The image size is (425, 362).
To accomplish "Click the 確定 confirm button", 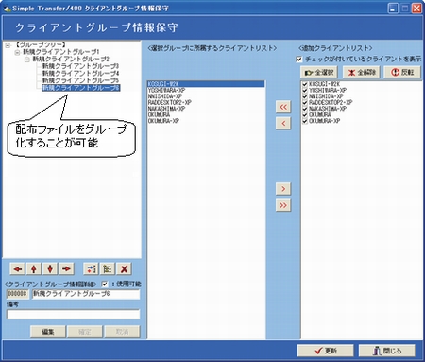I will (85, 332).
